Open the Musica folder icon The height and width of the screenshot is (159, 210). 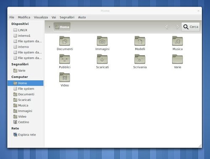point(178,41)
